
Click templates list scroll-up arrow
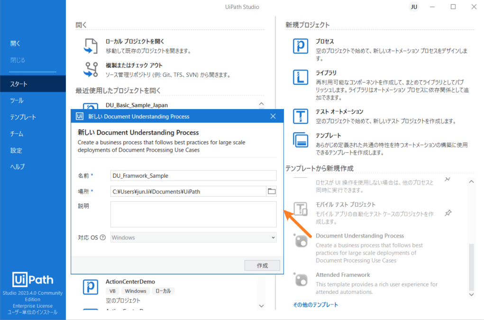tap(471, 182)
